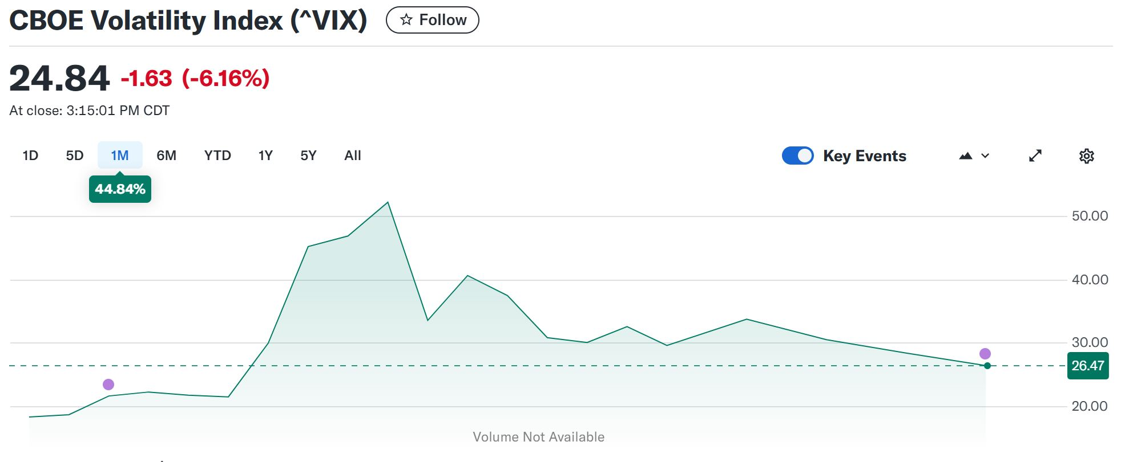Select the purple key event marker near 26.47
The height and width of the screenshot is (462, 1121).
[x=985, y=354]
